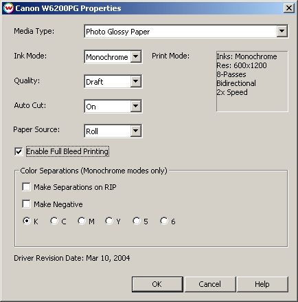This screenshot has height=302, width=298.
Task: Open Help for printer properties
Action: click(262, 284)
